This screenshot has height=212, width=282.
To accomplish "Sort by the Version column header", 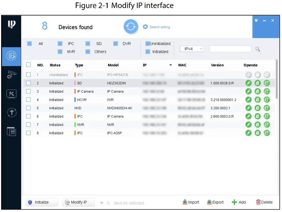I will point(217,65).
